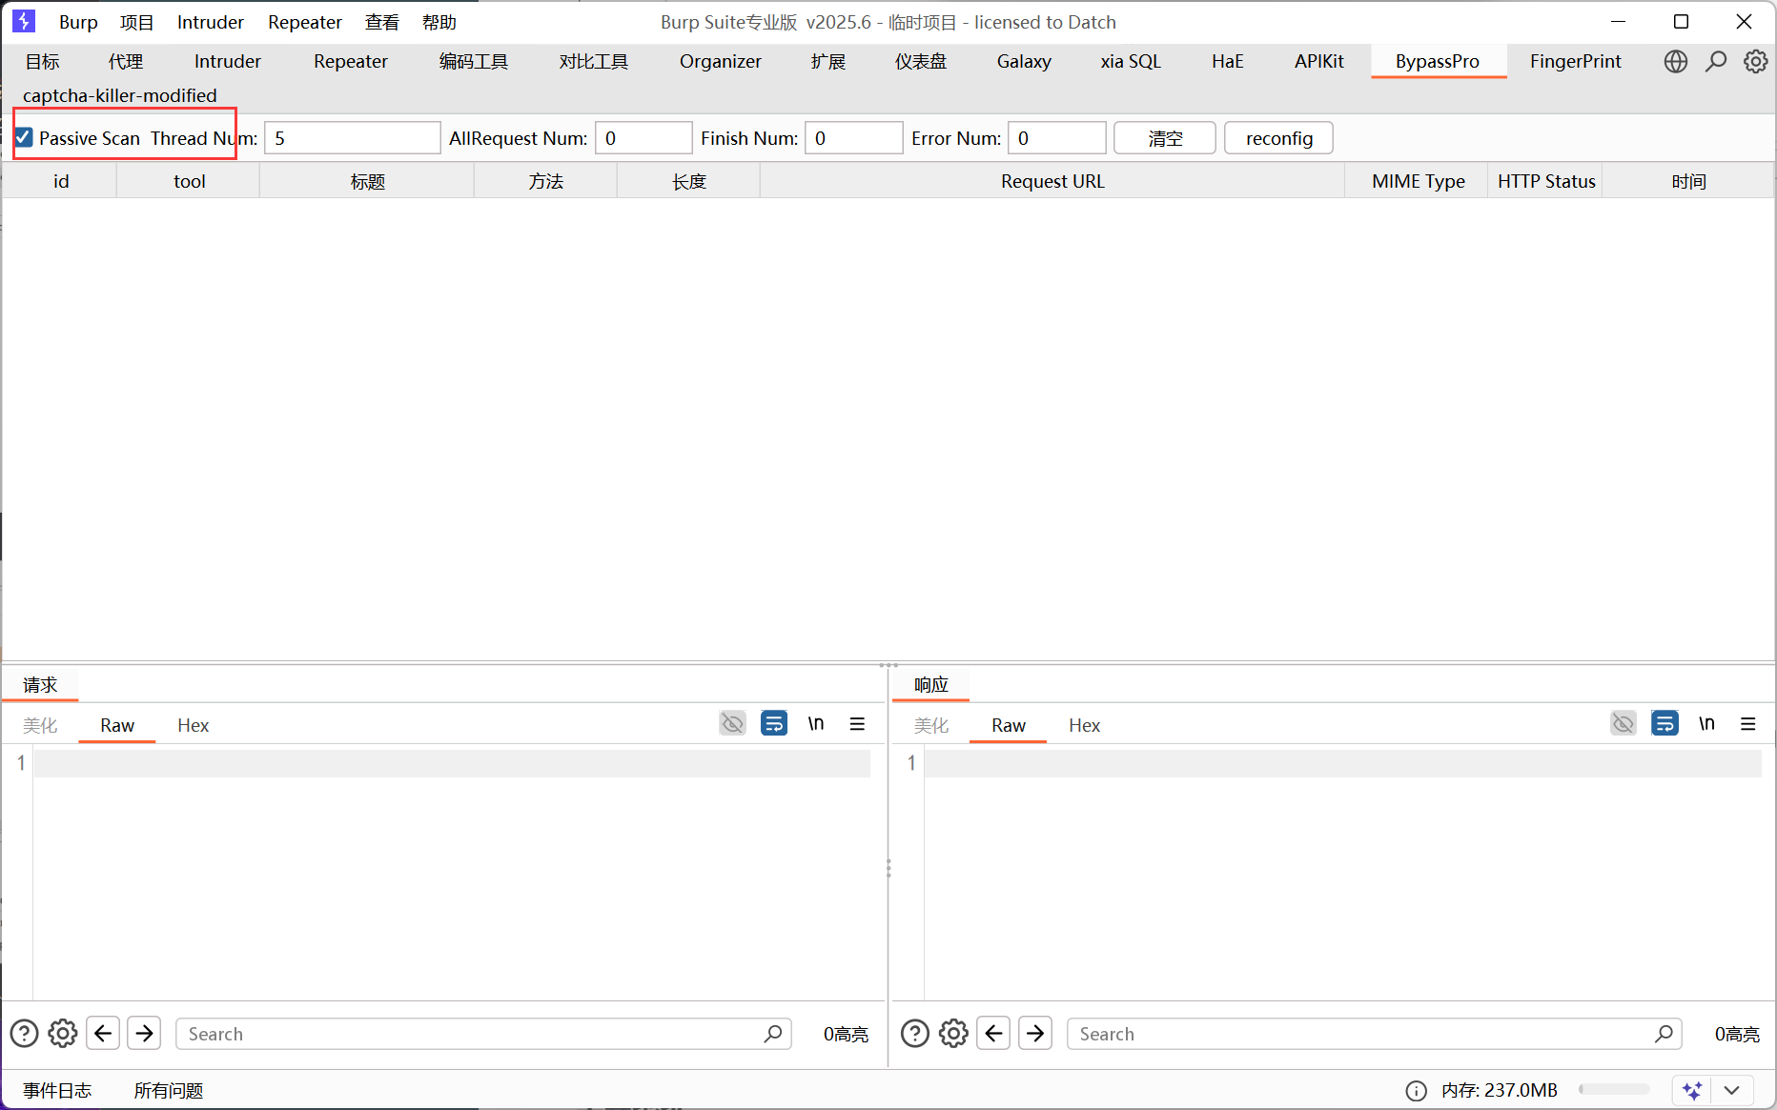Focus the response pane Search field
Viewport: 1777px width, 1110px height.
(1374, 1034)
